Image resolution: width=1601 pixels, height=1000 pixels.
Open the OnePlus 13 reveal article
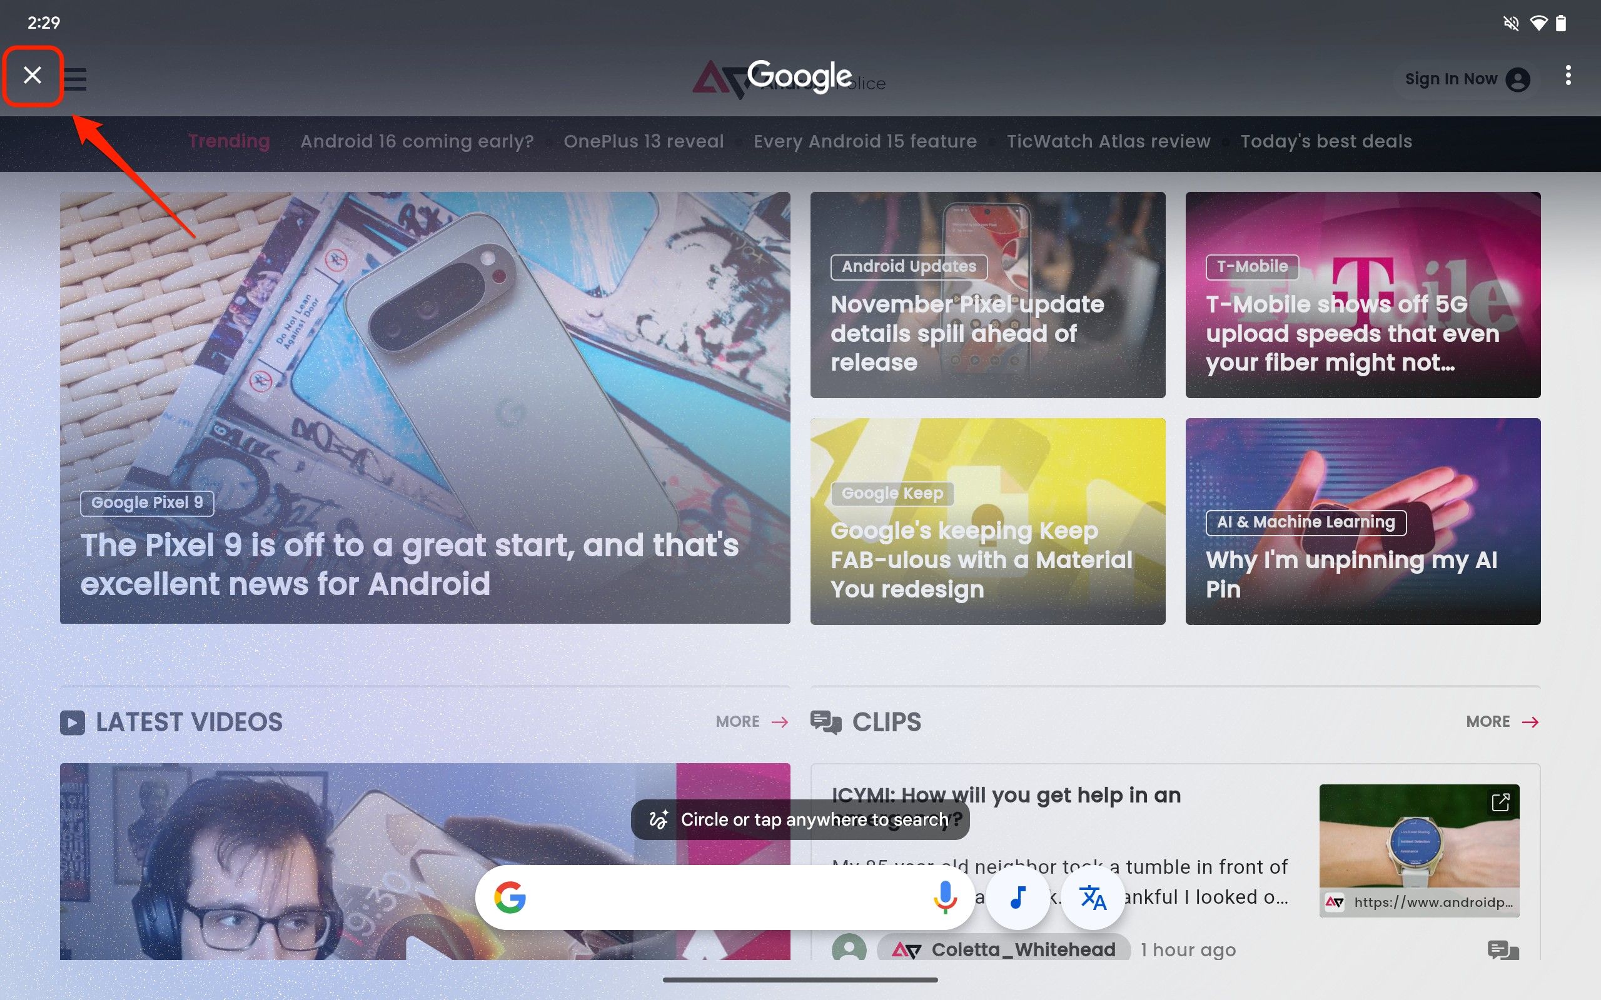point(643,141)
